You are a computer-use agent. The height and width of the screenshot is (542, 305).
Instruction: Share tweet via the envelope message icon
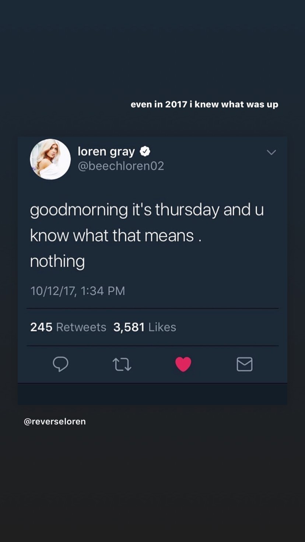[244, 364]
